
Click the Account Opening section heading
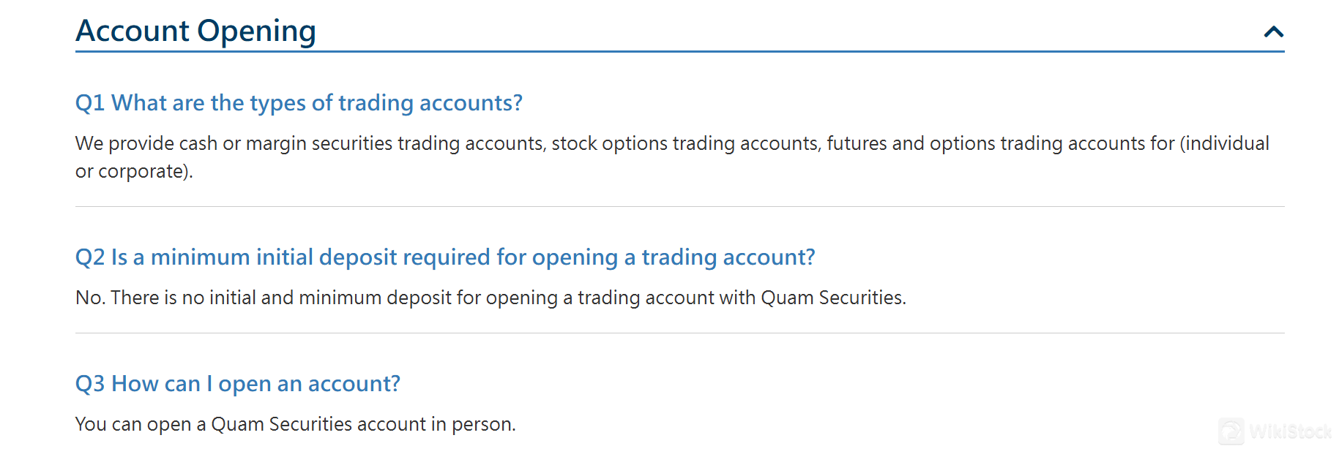(195, 31)
